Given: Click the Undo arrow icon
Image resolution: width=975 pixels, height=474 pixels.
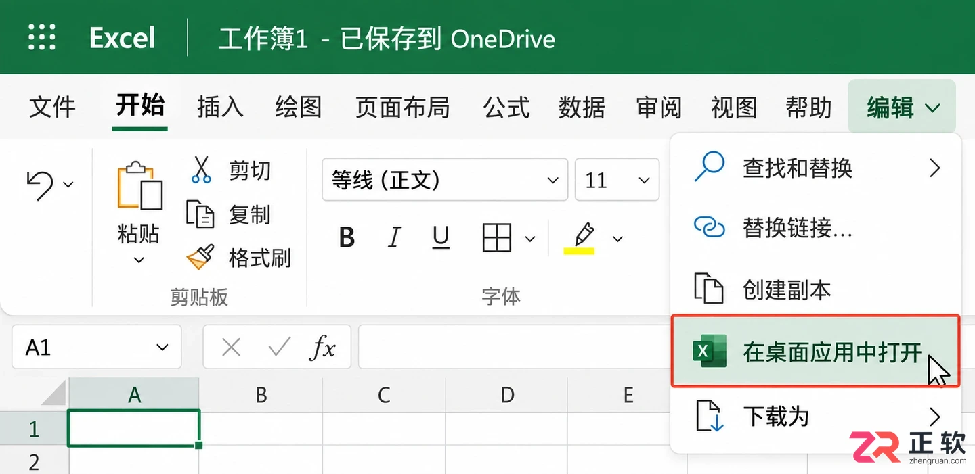Looking at the screenshot, I should tap(39, 185).
